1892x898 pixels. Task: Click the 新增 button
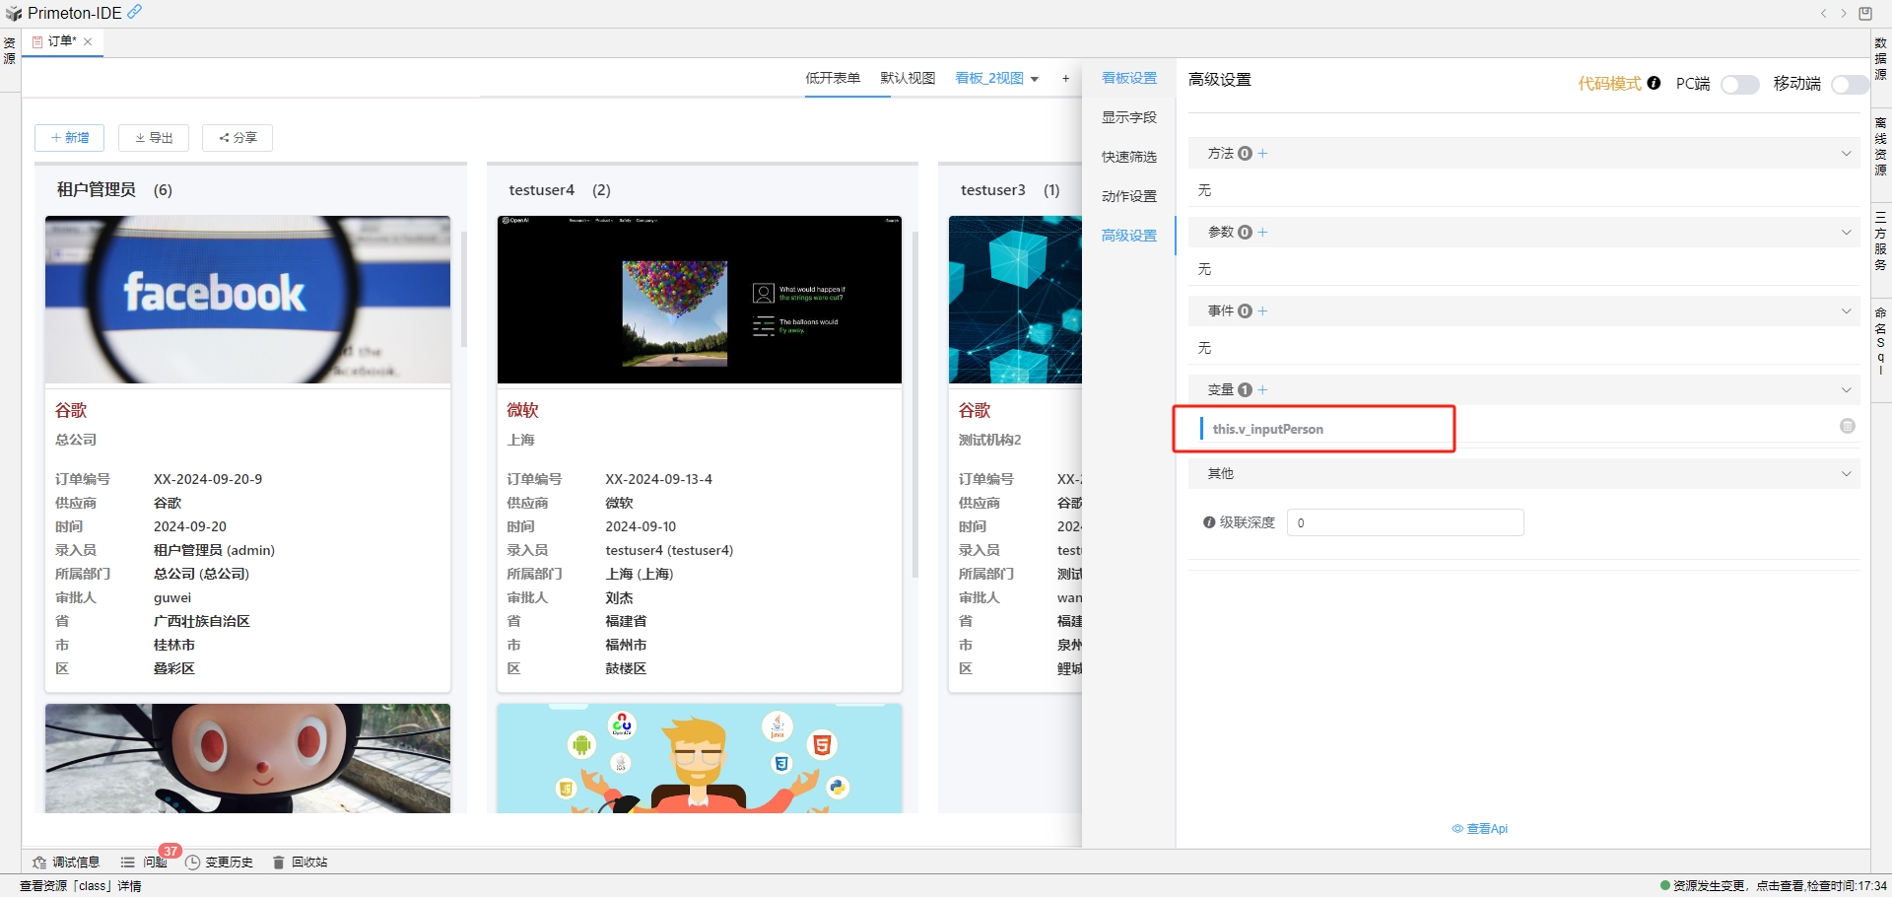pos(69,138)
